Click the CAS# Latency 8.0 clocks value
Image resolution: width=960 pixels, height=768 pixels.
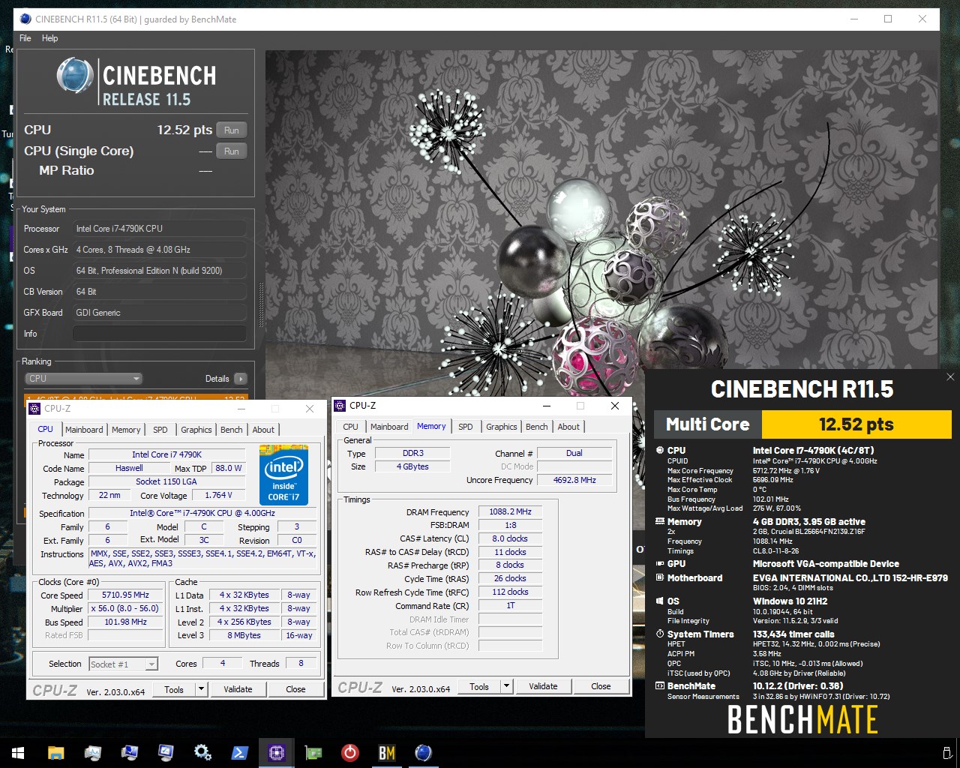pos(510,538)
